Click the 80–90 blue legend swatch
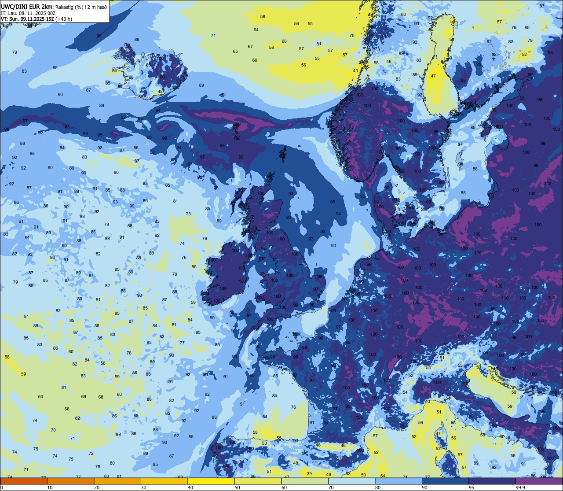 [x=398, y=481]
